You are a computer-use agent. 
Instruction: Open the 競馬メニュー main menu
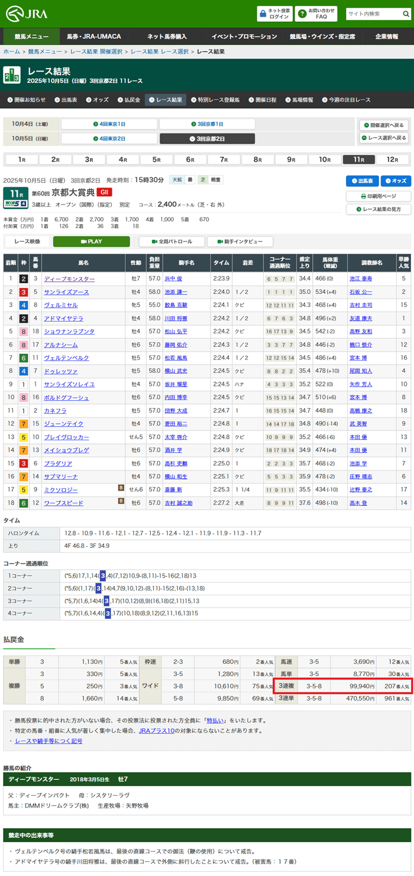click(31, 37)
